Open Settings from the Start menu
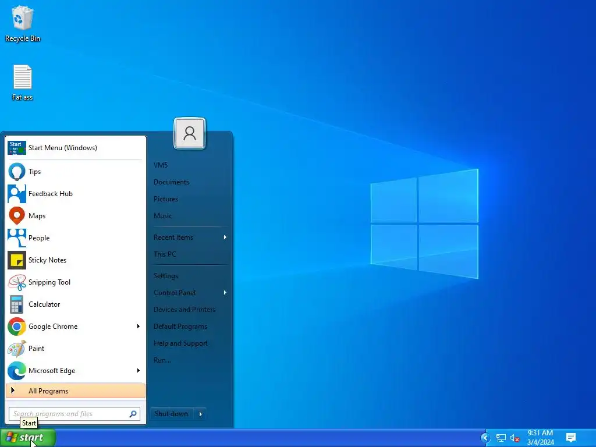This screenshot has height=447, width=596. 166,276
